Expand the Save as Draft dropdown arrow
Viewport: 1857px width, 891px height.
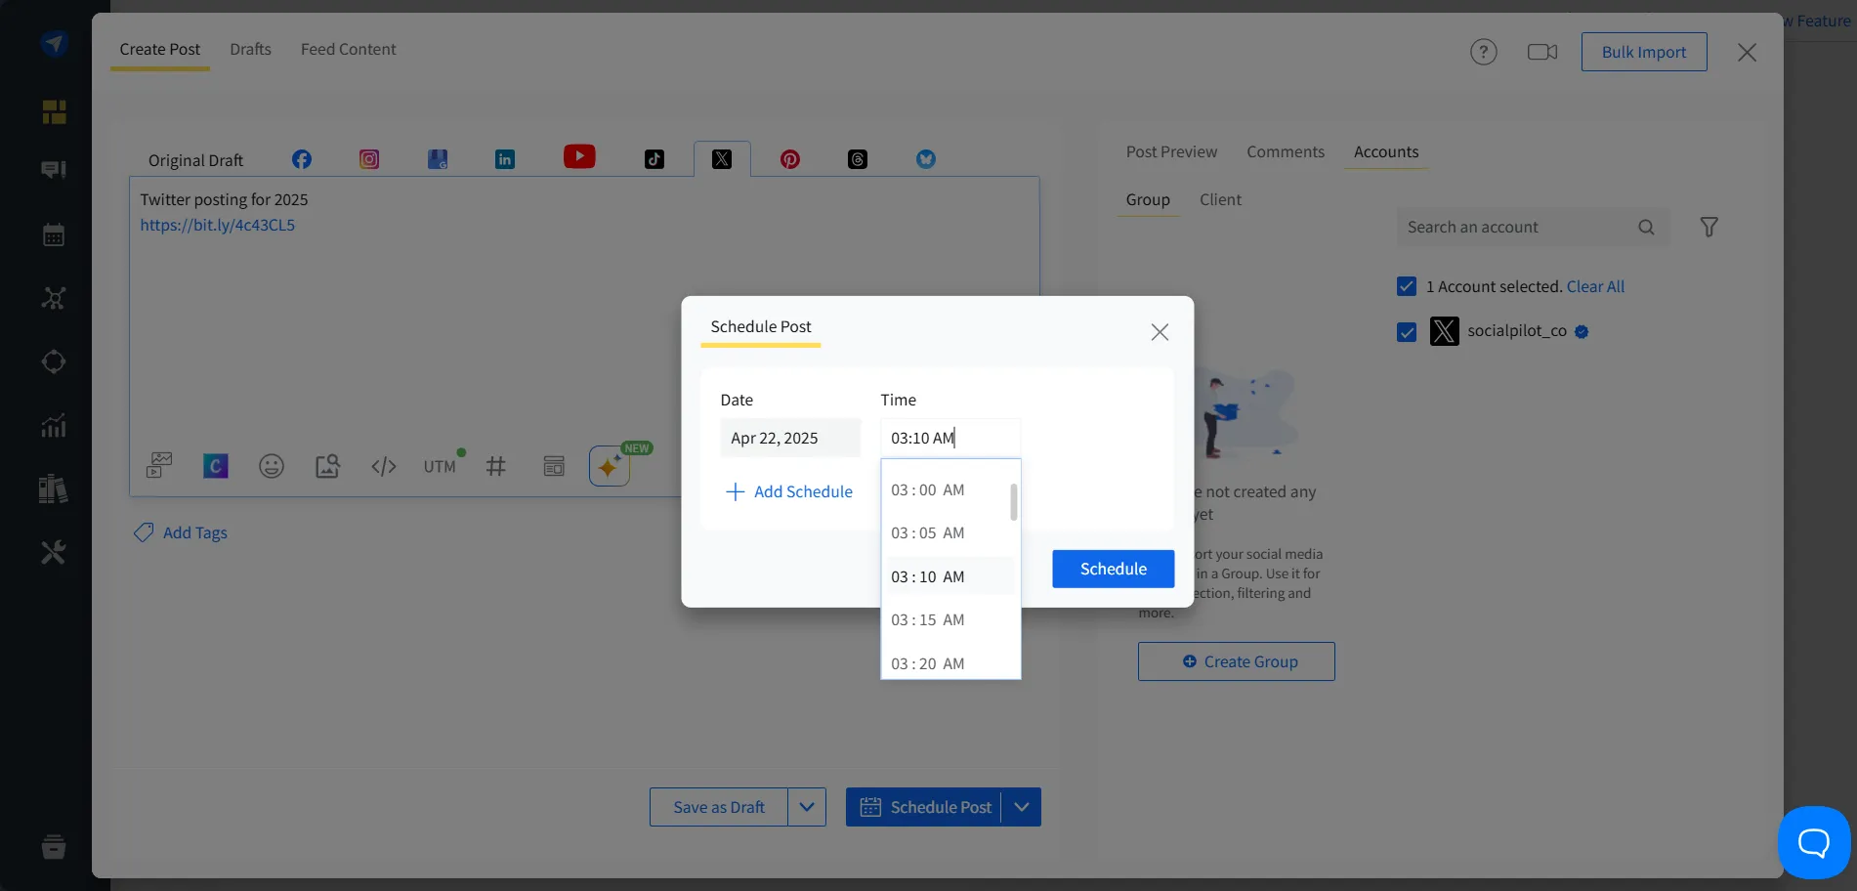pos(807,807)
